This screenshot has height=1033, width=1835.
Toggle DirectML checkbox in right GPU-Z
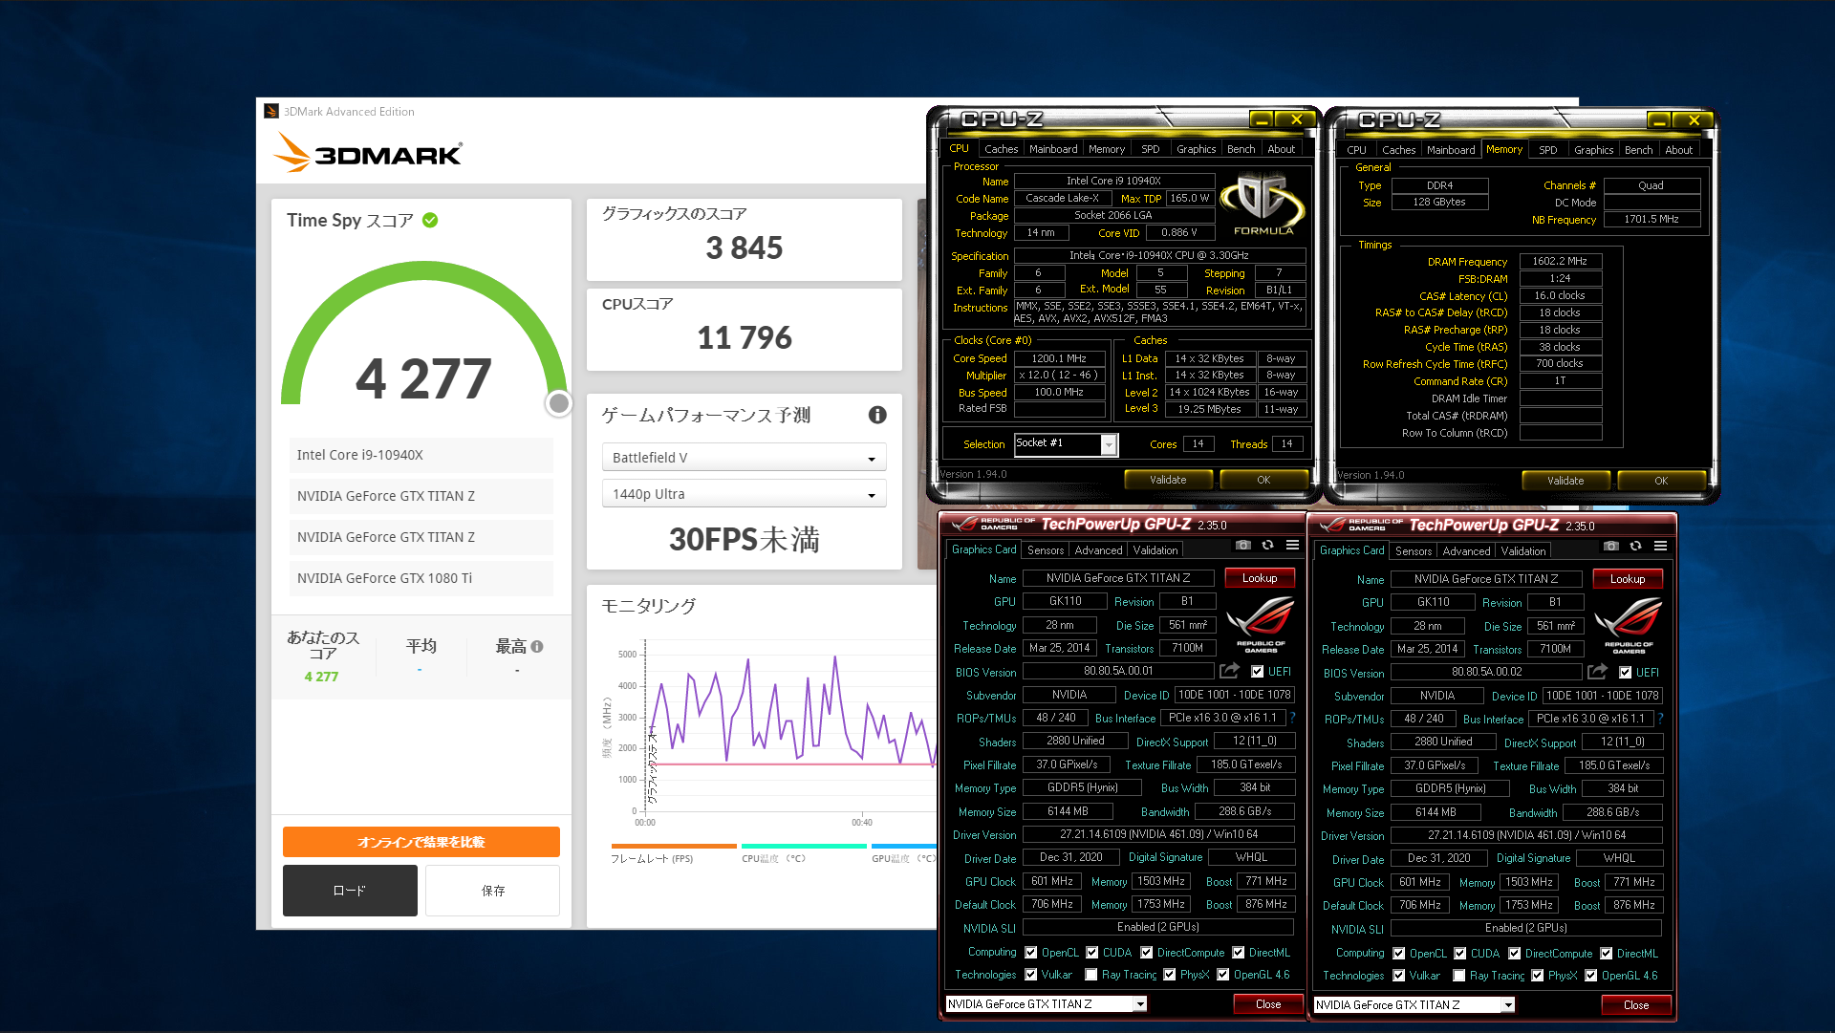[1606, 954]
